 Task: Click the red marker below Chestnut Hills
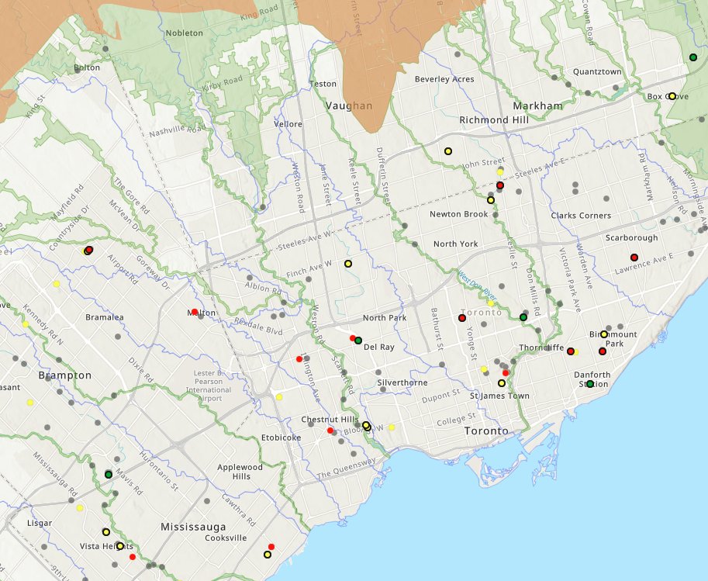330,431
